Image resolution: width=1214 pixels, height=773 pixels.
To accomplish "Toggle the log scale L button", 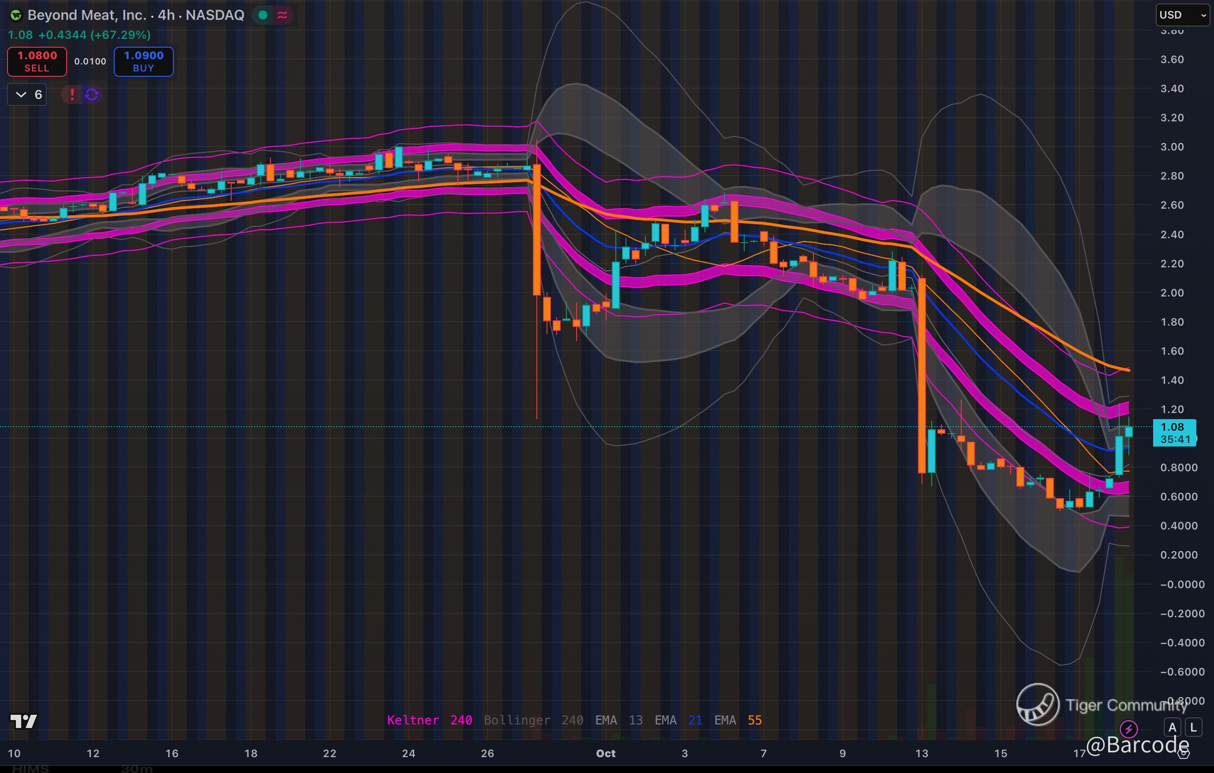I will click(x=1193, y=728).
